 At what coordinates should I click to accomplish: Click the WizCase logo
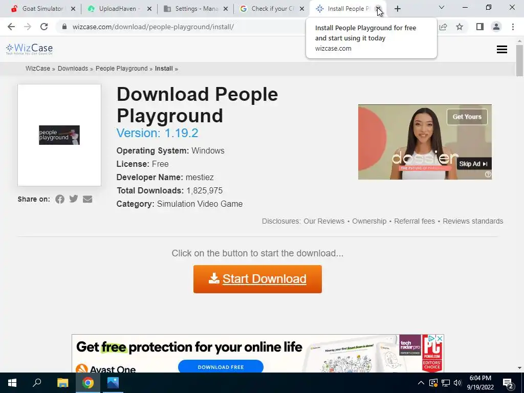pyautogui.click(x=29, y=49)
